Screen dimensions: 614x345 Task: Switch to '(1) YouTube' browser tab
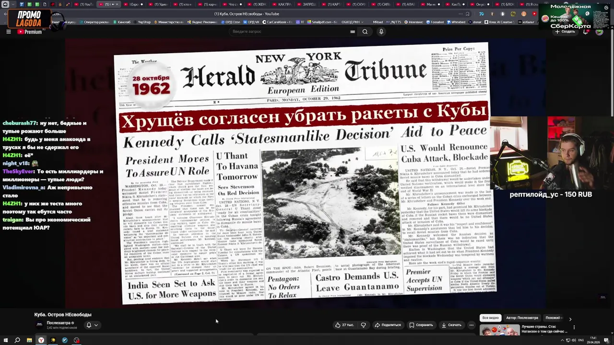coord(83,4)
